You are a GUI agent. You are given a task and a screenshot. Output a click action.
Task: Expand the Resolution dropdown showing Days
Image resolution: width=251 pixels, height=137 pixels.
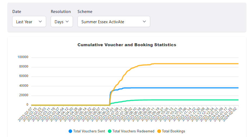(62, 22)
